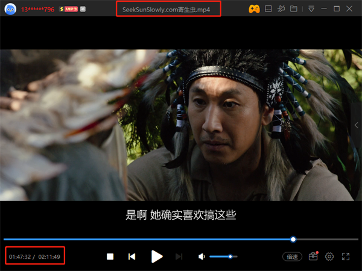Play the video
This screenshot has width=362, height=271.
(157, 257)
